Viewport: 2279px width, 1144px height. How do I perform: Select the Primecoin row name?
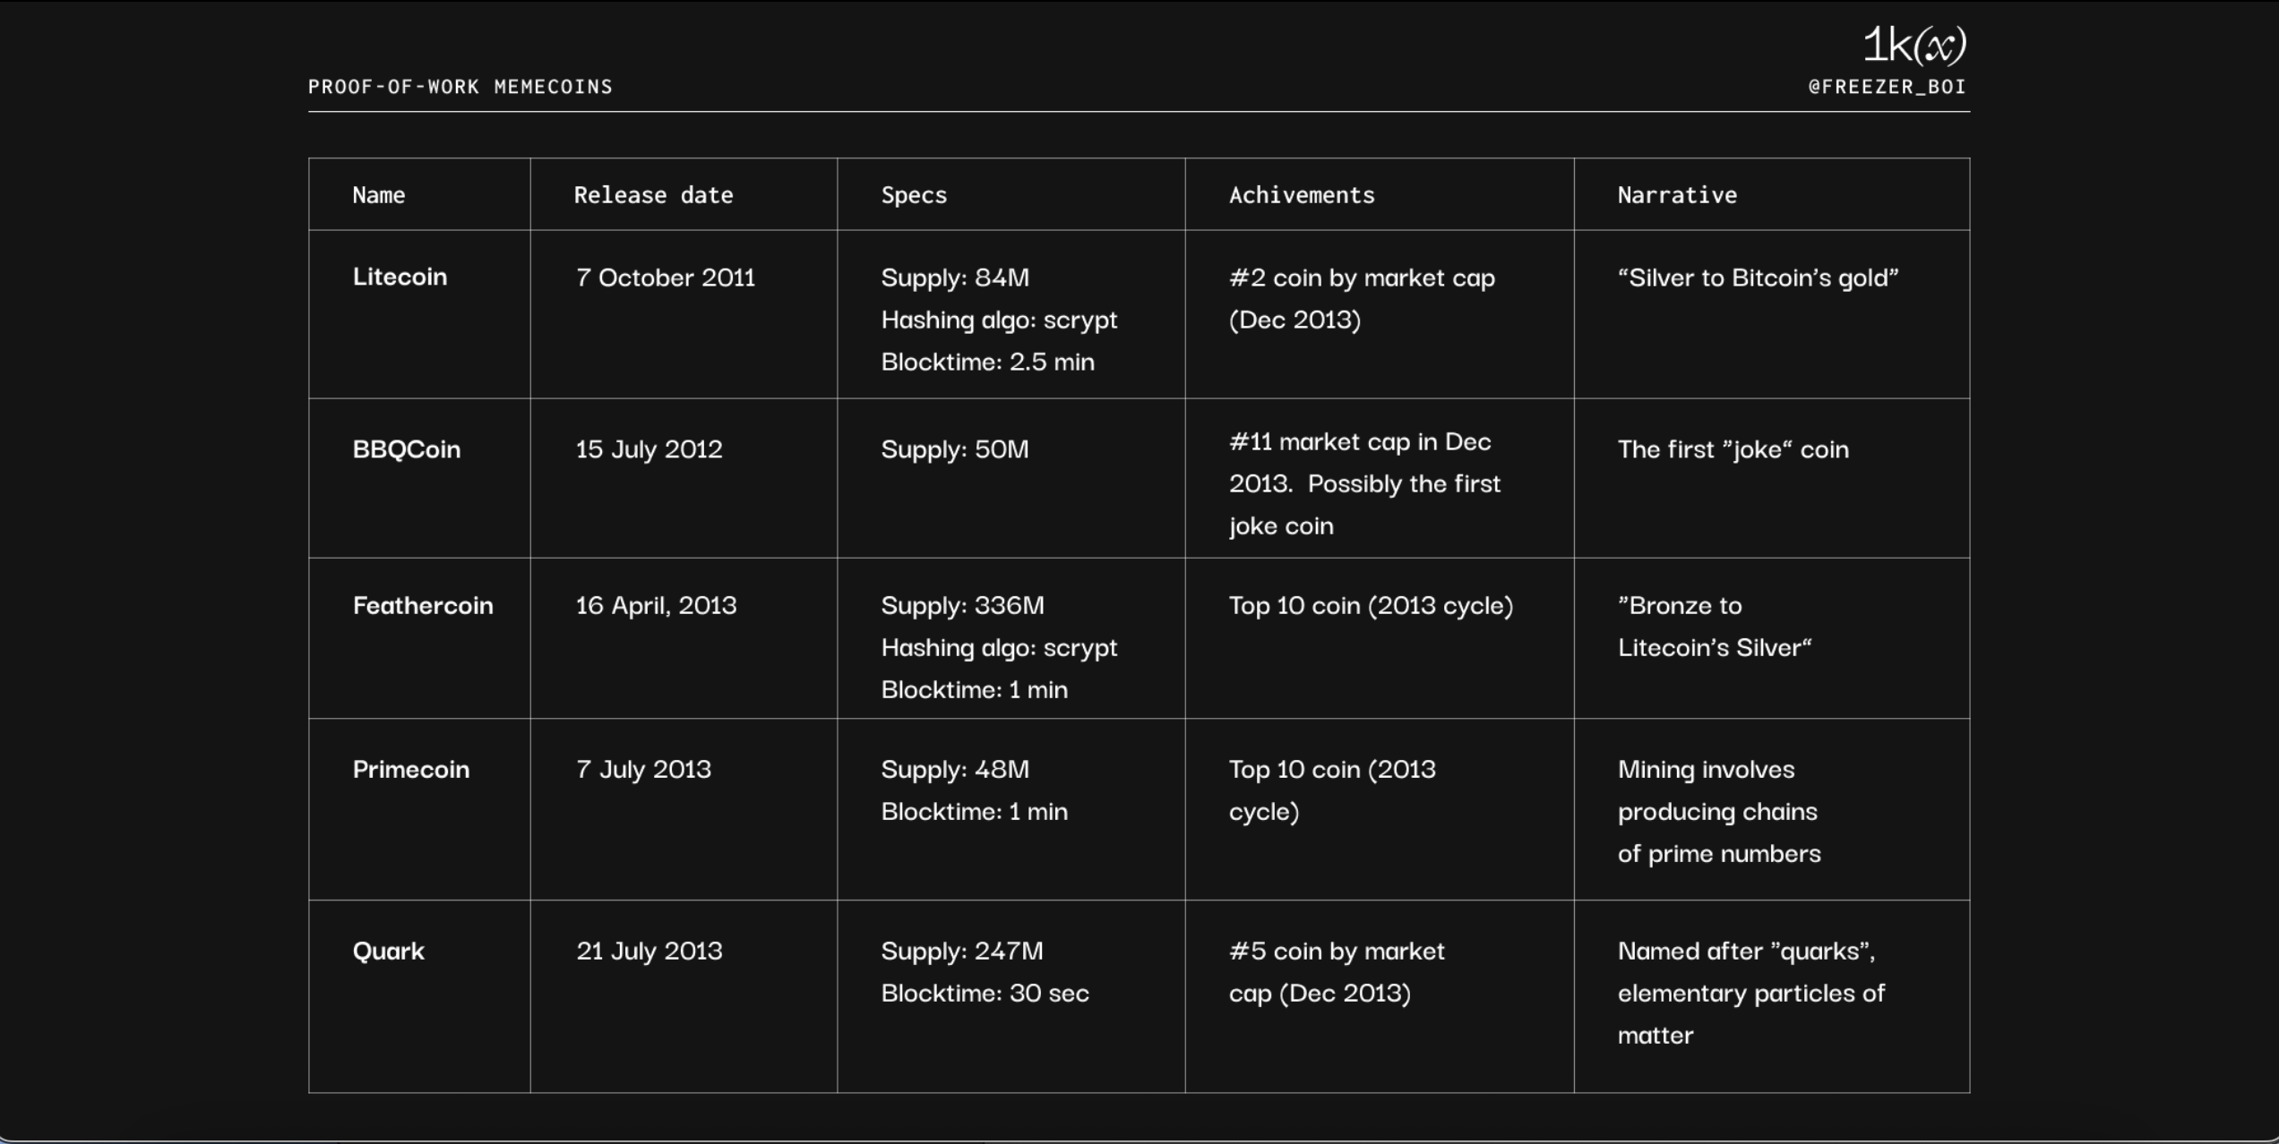point(411,770)
